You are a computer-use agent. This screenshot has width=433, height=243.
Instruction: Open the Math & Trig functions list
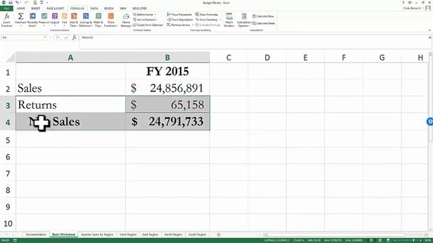click(98, 20)
